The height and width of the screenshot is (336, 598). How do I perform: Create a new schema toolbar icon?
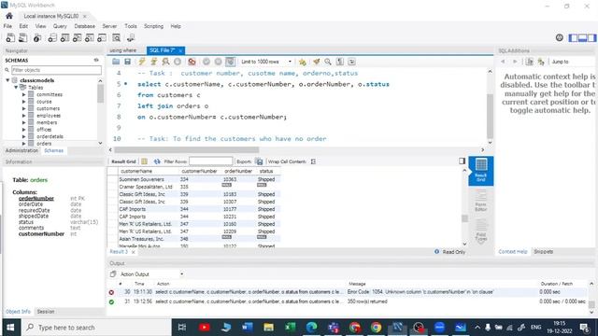[x=52, y=37]
